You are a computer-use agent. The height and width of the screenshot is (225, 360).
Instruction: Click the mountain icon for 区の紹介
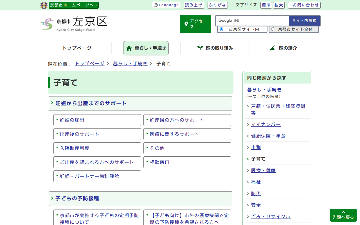point(273,48)
